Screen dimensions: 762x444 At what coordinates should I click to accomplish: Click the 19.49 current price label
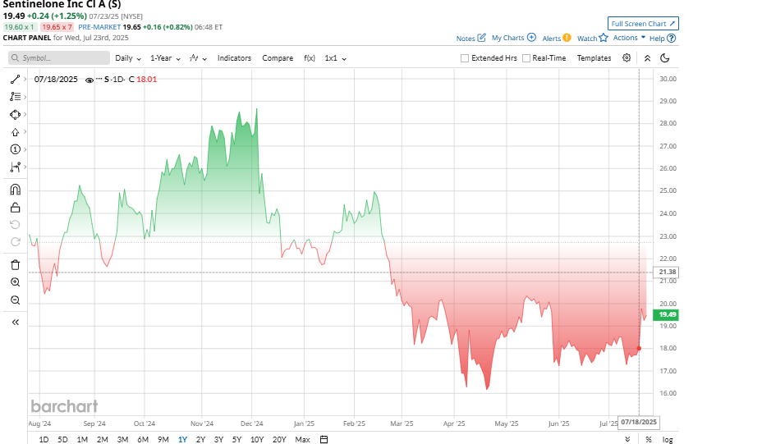pos(668,315)
